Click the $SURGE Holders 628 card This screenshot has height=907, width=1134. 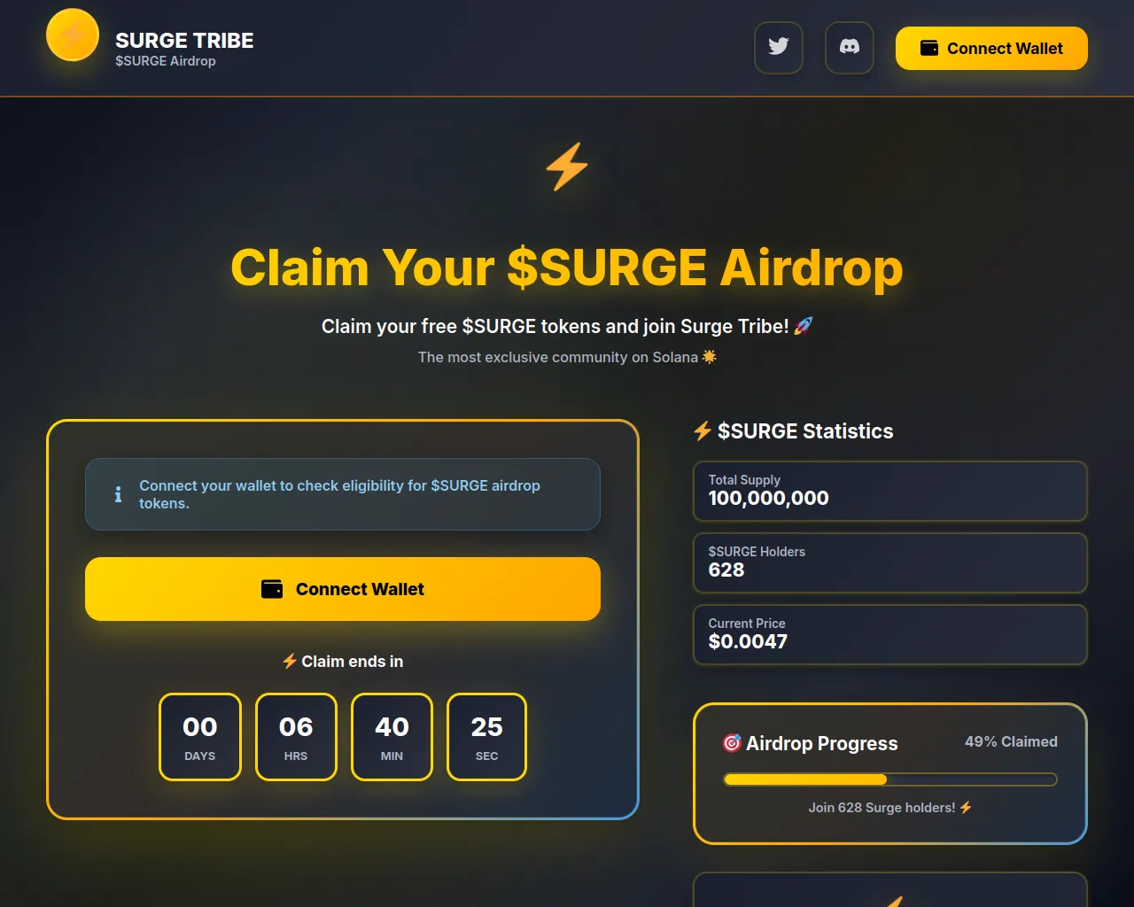[890, 562]
